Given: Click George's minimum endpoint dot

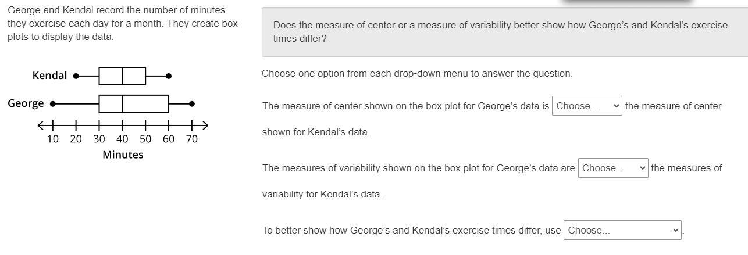Looking at the screenshot, I should coord(53,104).
